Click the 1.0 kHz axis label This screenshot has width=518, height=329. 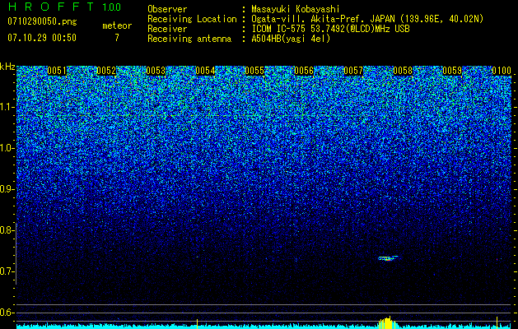[7, 148]
